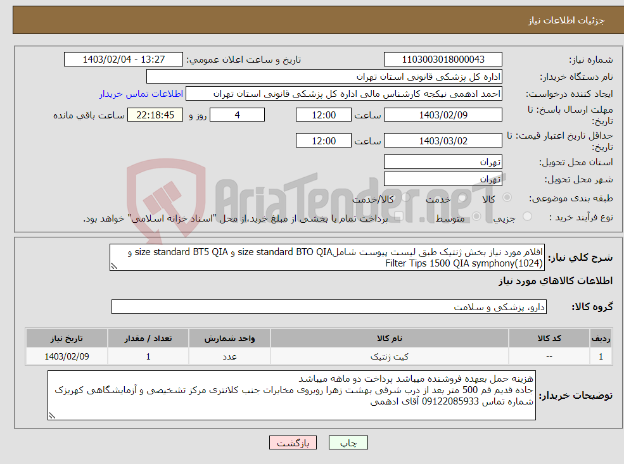Click the نام کالا column header
624x464 pixels.
tap(389, 339)
